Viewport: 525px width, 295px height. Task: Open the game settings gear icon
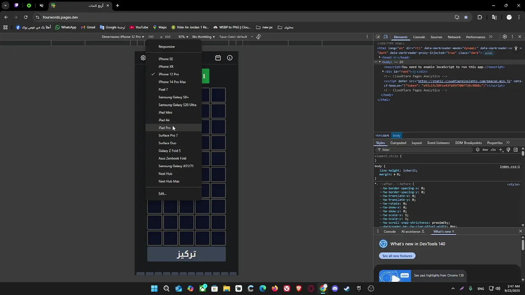[x=143, y=58]
